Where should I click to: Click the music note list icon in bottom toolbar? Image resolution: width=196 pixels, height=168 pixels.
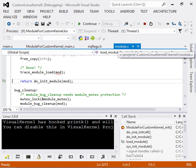point(103,157)
